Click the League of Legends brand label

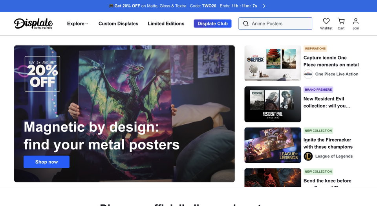coord(334,156)
